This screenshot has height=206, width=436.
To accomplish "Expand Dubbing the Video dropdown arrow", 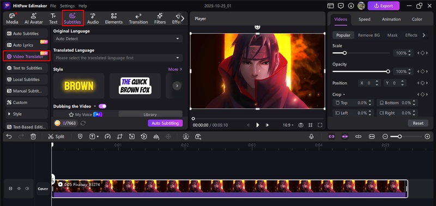I will coord(95,106).
